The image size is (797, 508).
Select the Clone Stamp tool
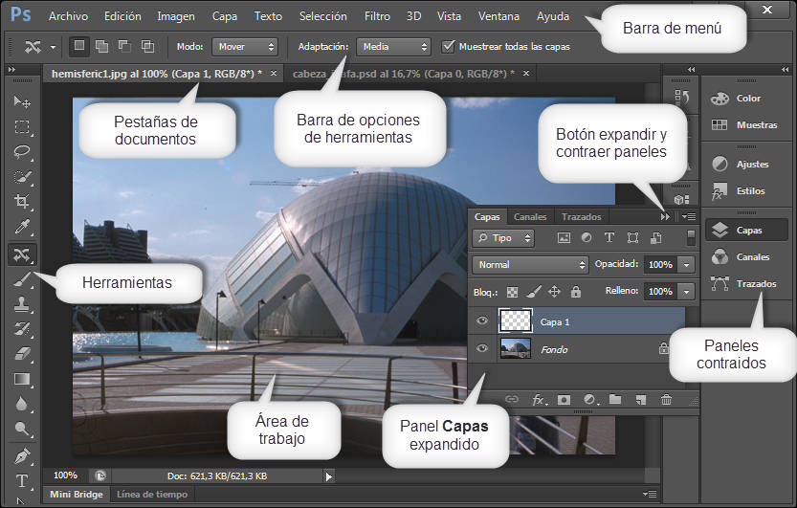click(x=22, y=304)
